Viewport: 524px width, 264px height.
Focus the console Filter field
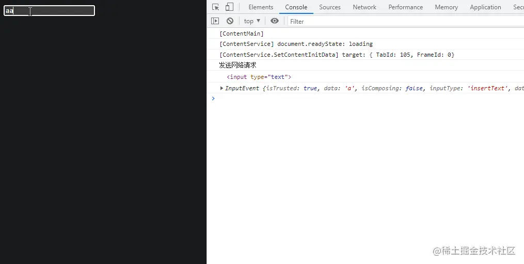pos(406,21)
